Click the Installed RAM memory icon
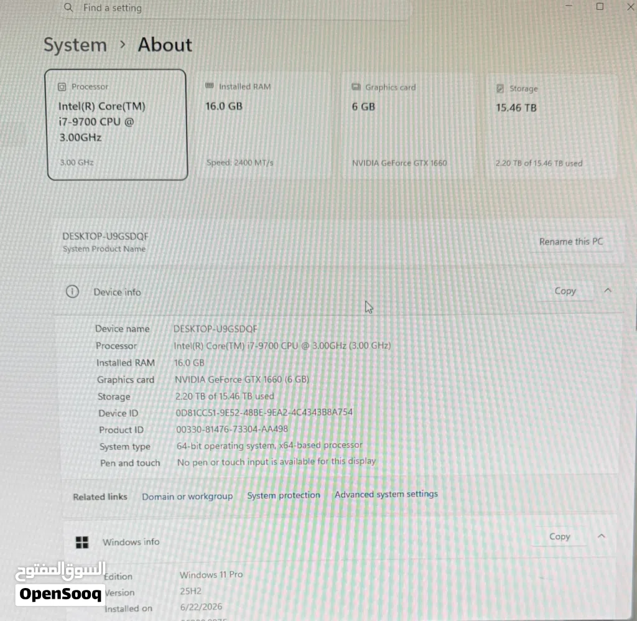Image resolution: width=637 pixels, height=621 pixels. coord(210,86)
